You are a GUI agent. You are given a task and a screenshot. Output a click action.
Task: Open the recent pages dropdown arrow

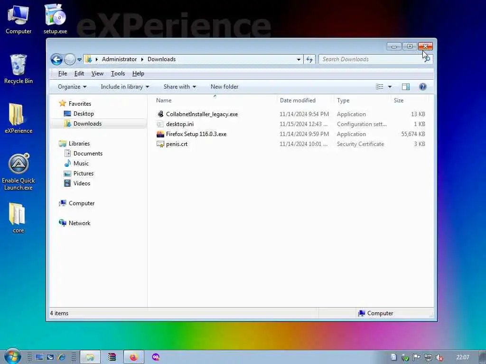[79, 59]
